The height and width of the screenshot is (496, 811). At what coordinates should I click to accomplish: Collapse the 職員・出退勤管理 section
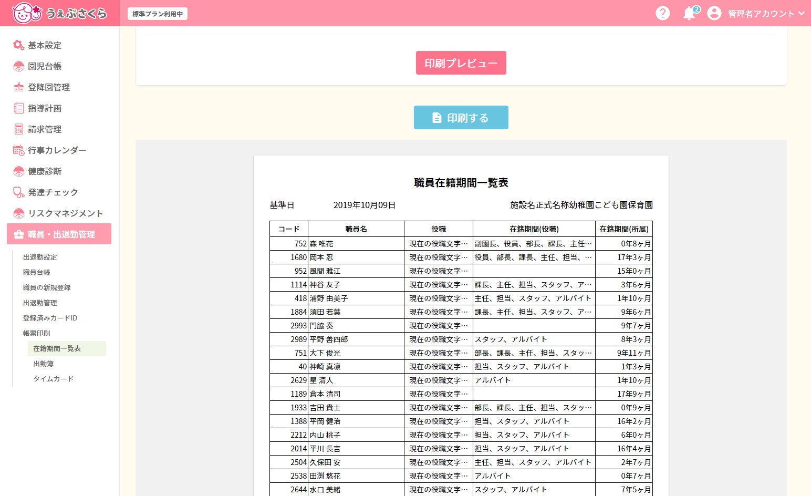click(59, 234)
